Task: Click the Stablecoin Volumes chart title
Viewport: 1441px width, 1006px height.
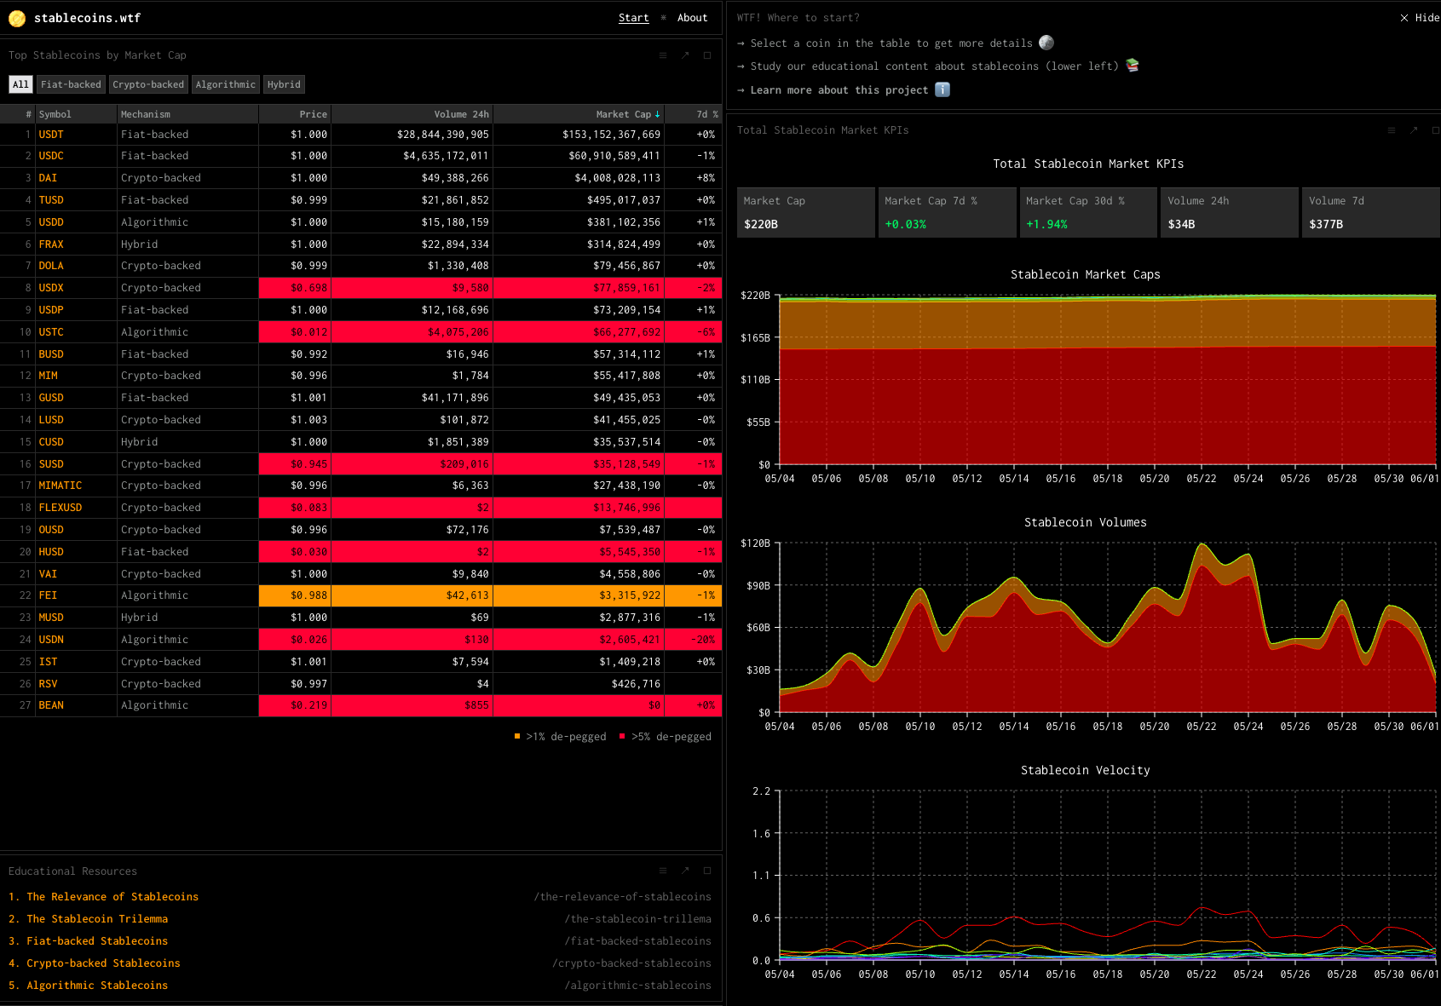Action: pyautogui.click(x=1085, y=522)
